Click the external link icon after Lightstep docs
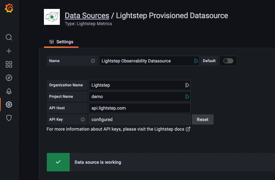This screenshot has width=275, height=180. 188,129
